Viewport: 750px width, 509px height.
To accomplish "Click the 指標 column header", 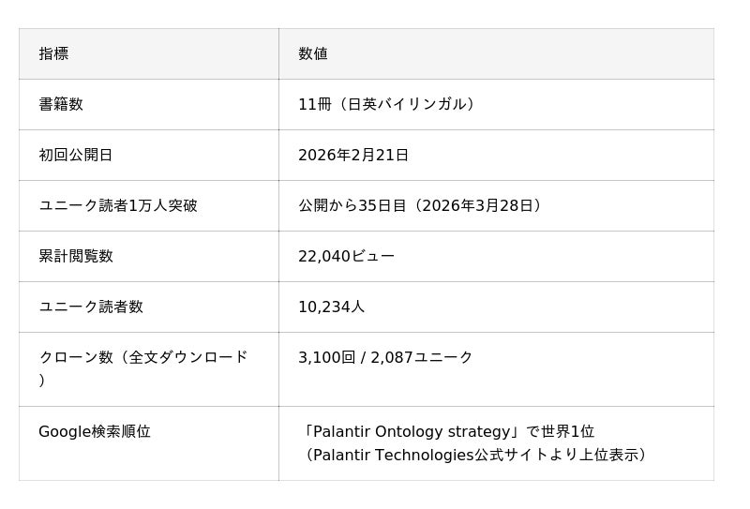I will click(53, 53).
